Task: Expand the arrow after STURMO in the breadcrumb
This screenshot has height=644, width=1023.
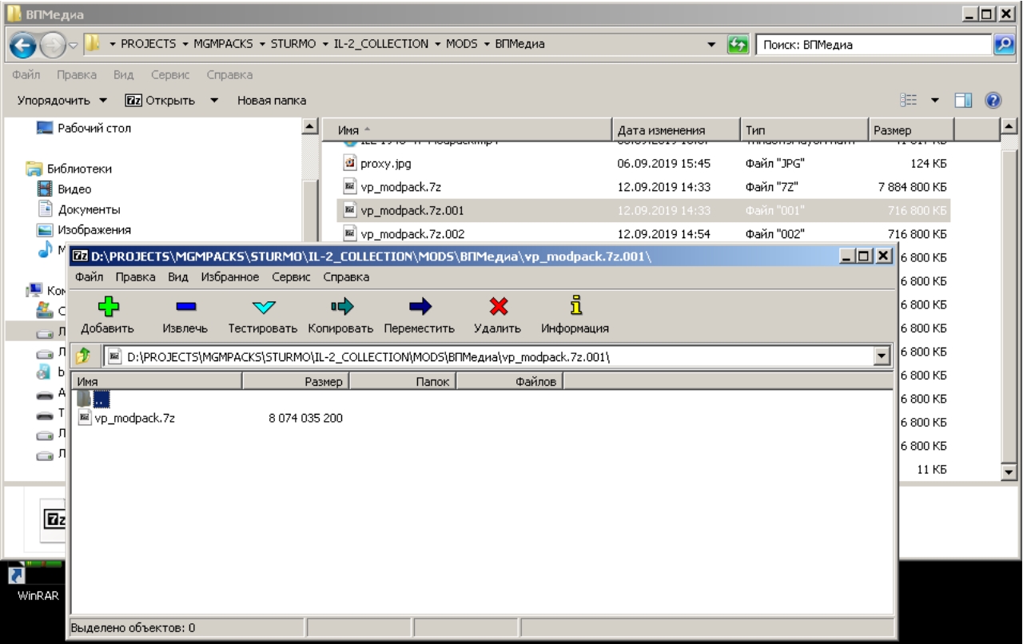Action: [x=324, y=45]
